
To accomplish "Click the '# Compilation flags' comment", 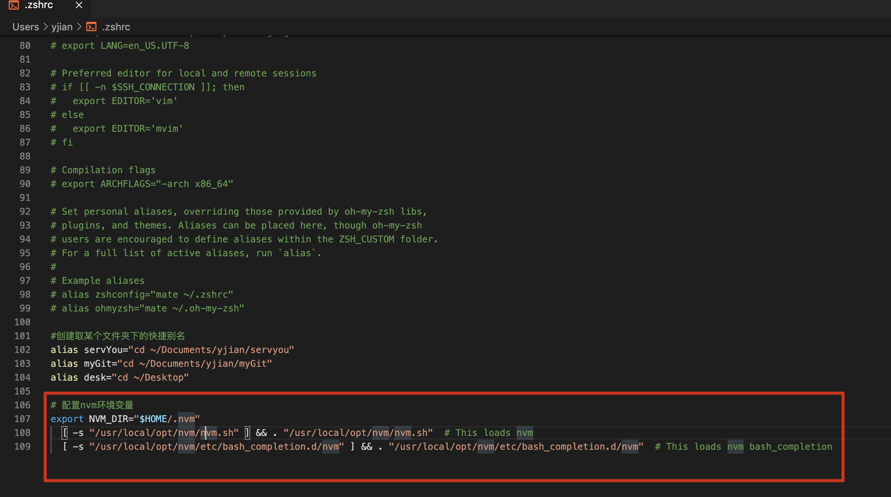I will point(103,170).
